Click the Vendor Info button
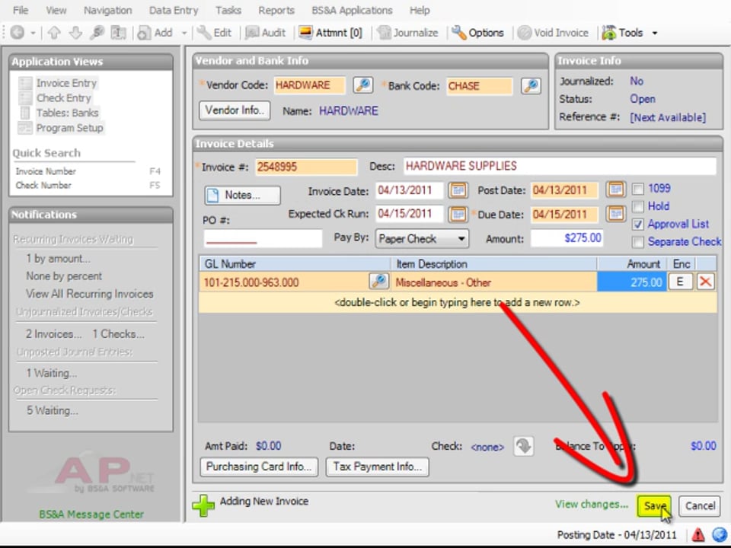 pyautogui.click(x=235, y=111)
